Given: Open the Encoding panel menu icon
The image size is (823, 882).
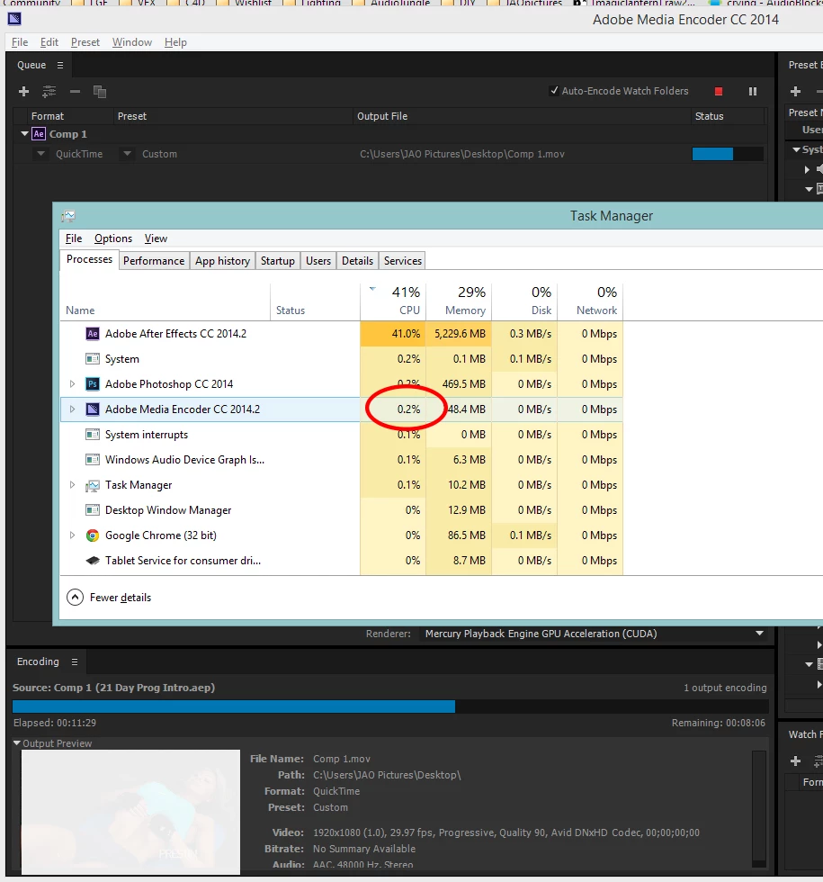Looking at the screenshot, I should [74, 662].
